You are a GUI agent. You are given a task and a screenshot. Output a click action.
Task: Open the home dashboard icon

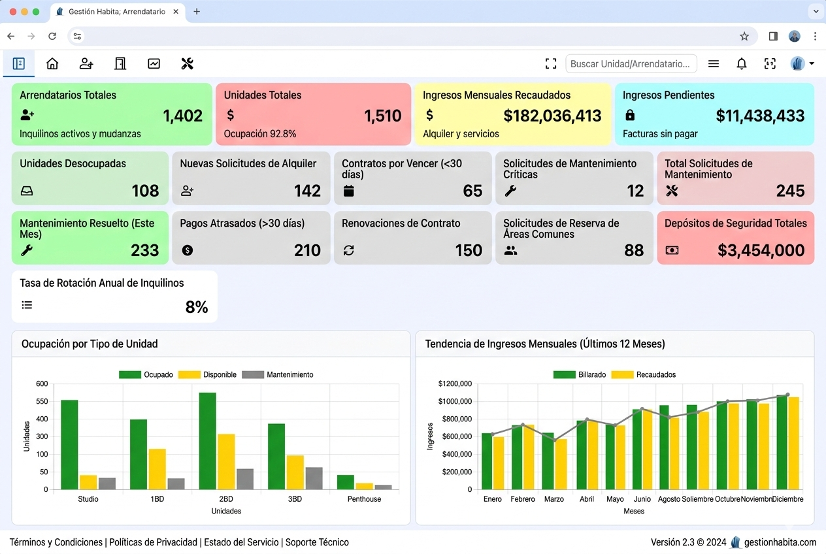pos(52,63)
